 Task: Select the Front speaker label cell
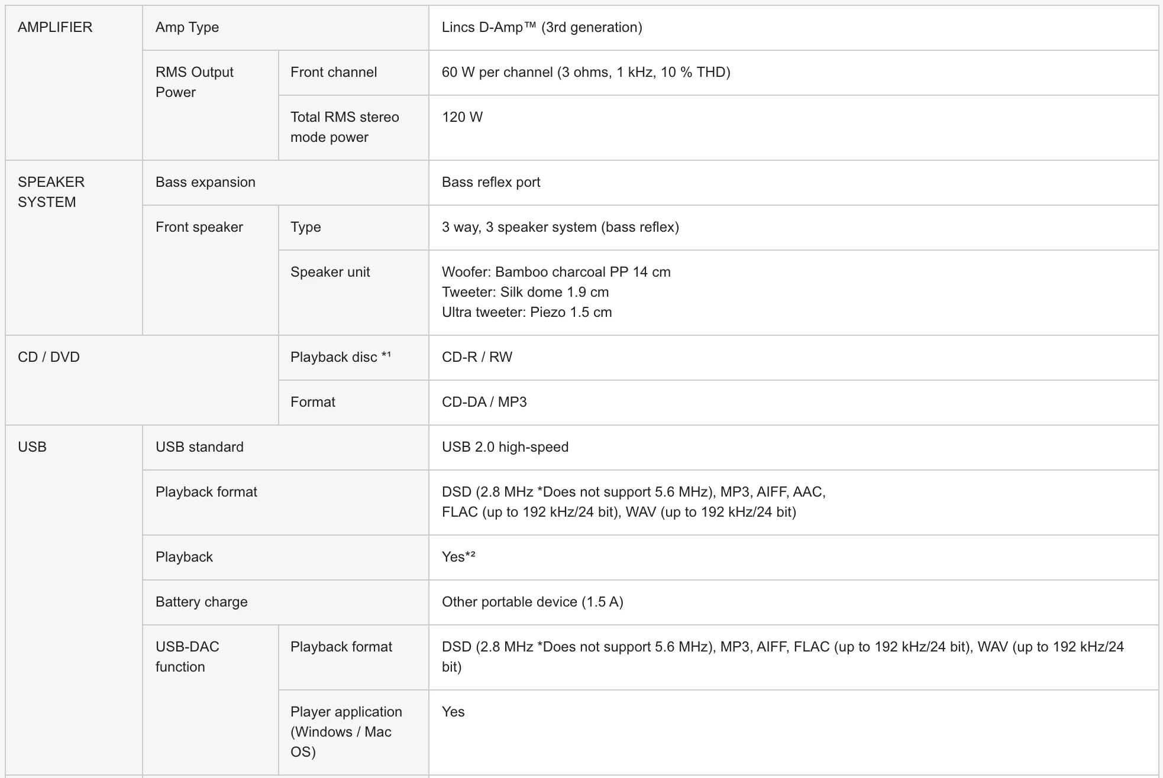(211, 270)
